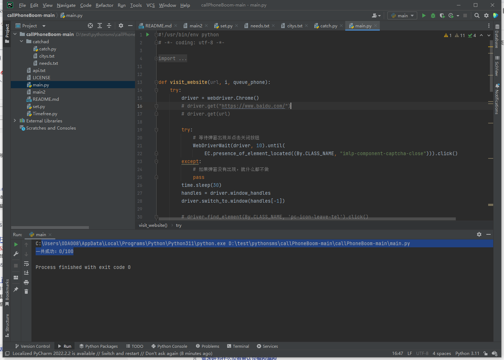504x360 pixels.
Task: Run main using the green play toolbar icon
Action: (x=424, y=15)
